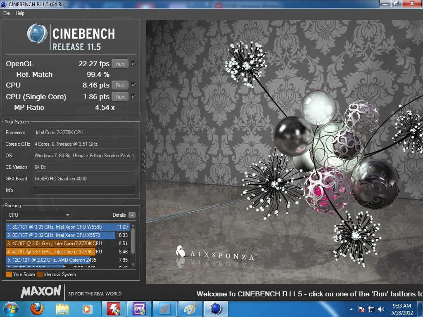423x317 pixels.
Task: Click the GFX Board field showing HD Graphics 4000
Action: pyautogui.click(x=84, y=178)
